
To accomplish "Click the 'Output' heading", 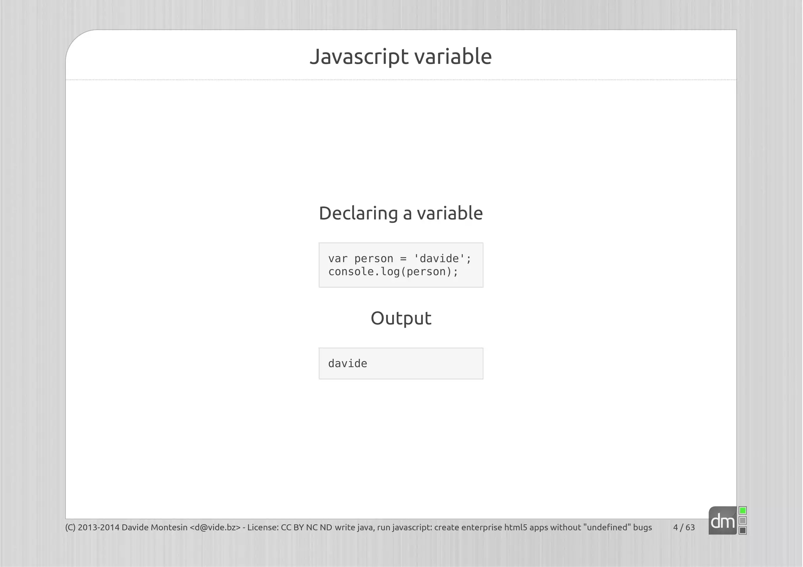I will click(x=401, y=318).
